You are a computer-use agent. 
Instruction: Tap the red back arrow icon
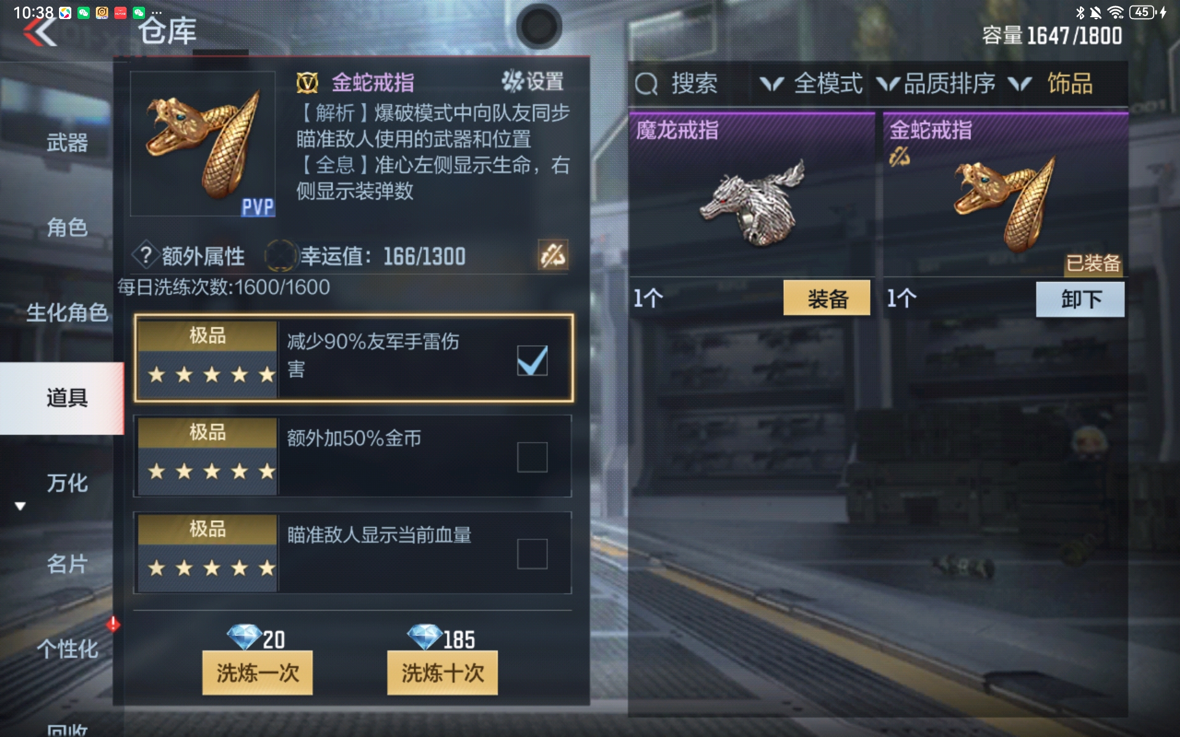coord(41,31)
